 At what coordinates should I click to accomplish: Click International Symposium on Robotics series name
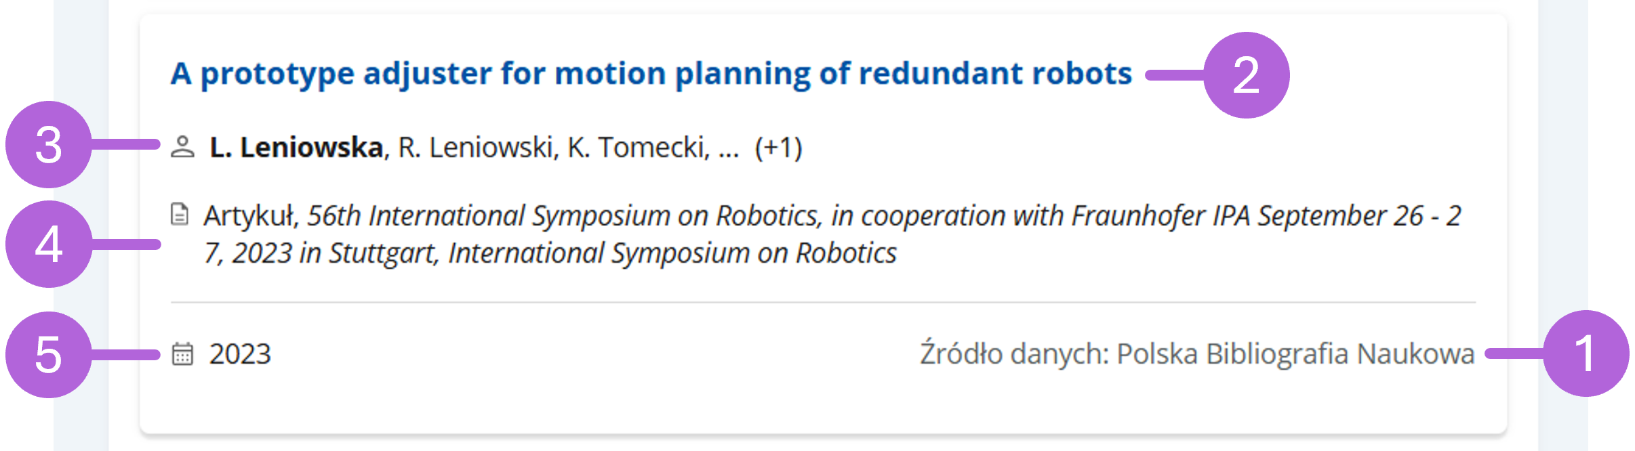pos(672,253)
